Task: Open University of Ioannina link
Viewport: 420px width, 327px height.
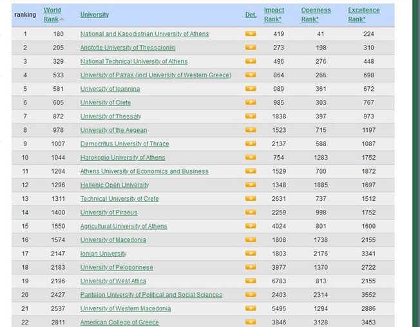Action: click(x=110, y=89)
